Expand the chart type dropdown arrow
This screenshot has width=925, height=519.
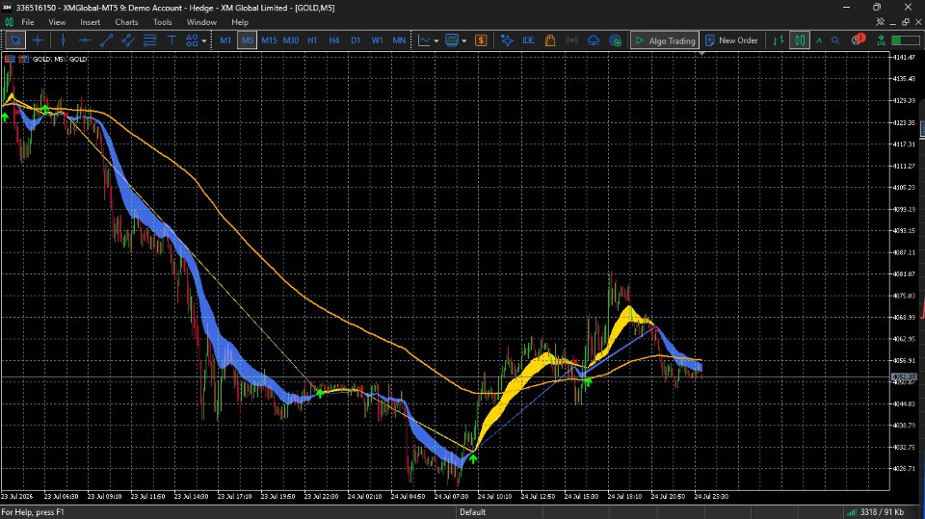tap(436, 41)
